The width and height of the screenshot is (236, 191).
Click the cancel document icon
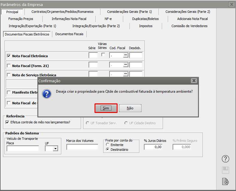(226, 181)
